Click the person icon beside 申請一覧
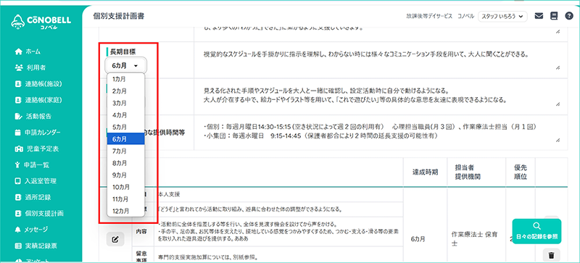Screen dimensions: 580x263 pyautogui.click(x=17, y=164)
